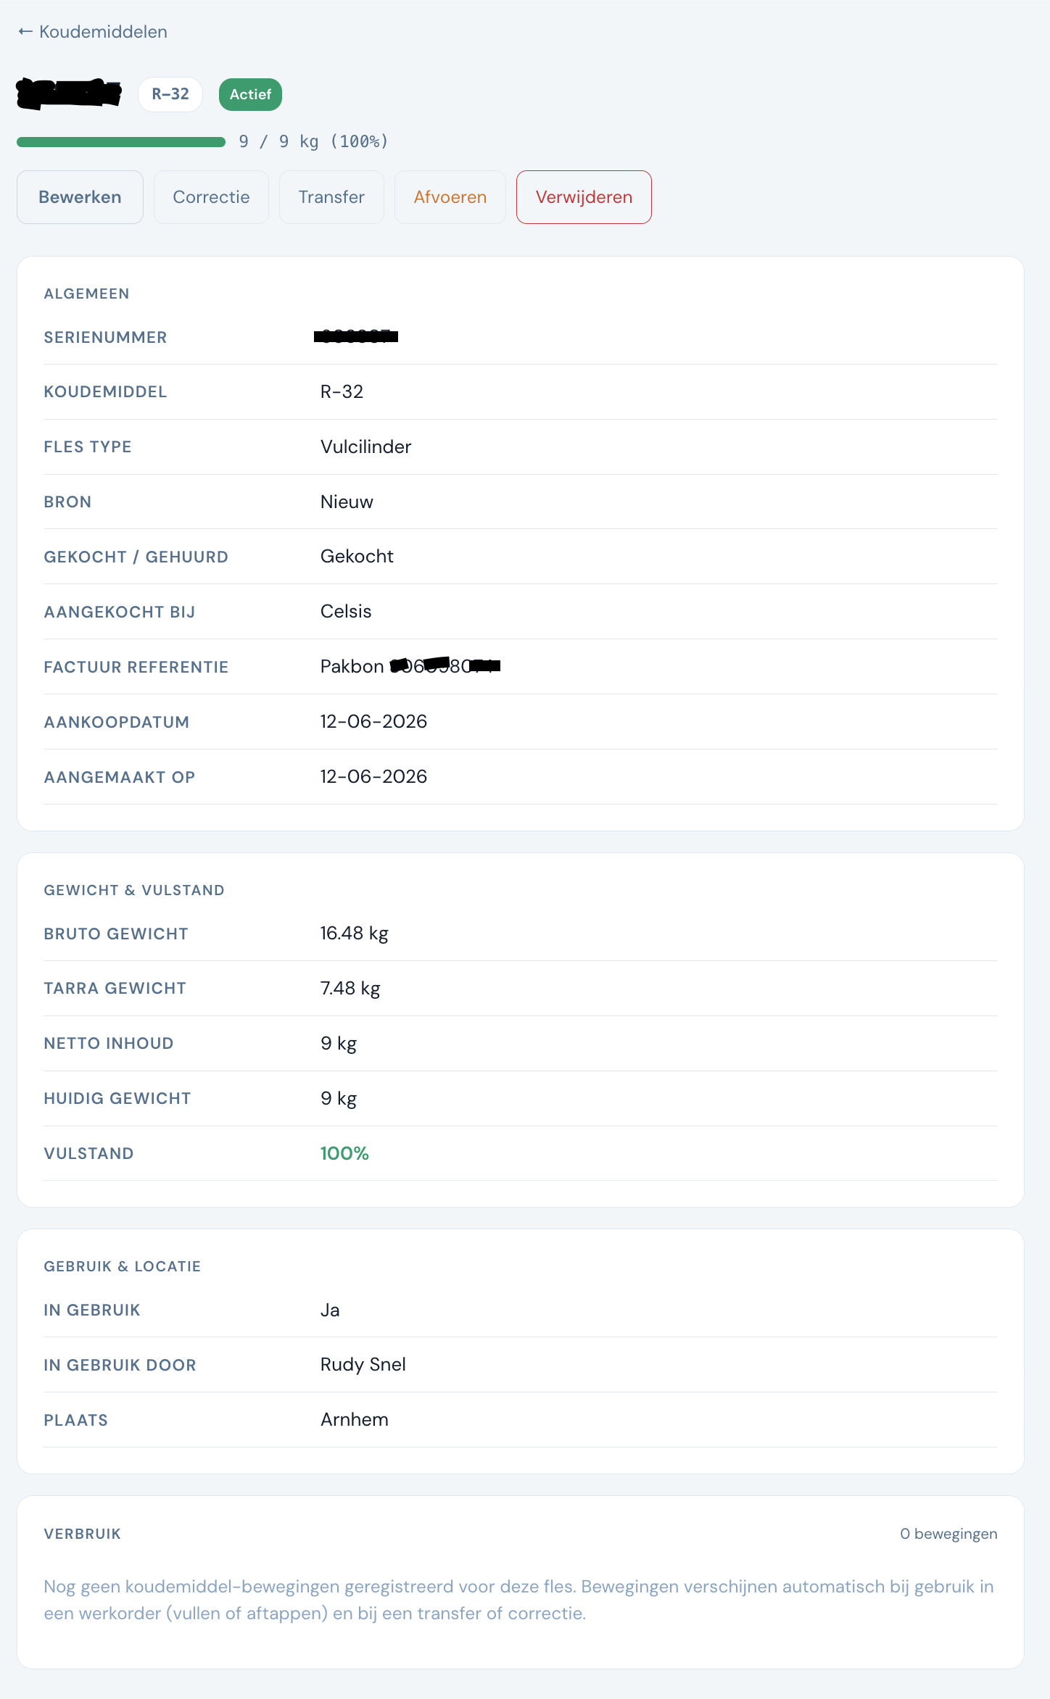Click the Aangemaakt op date value
The width and height of the screenshot is (1050, 1699).
(373, 777)
